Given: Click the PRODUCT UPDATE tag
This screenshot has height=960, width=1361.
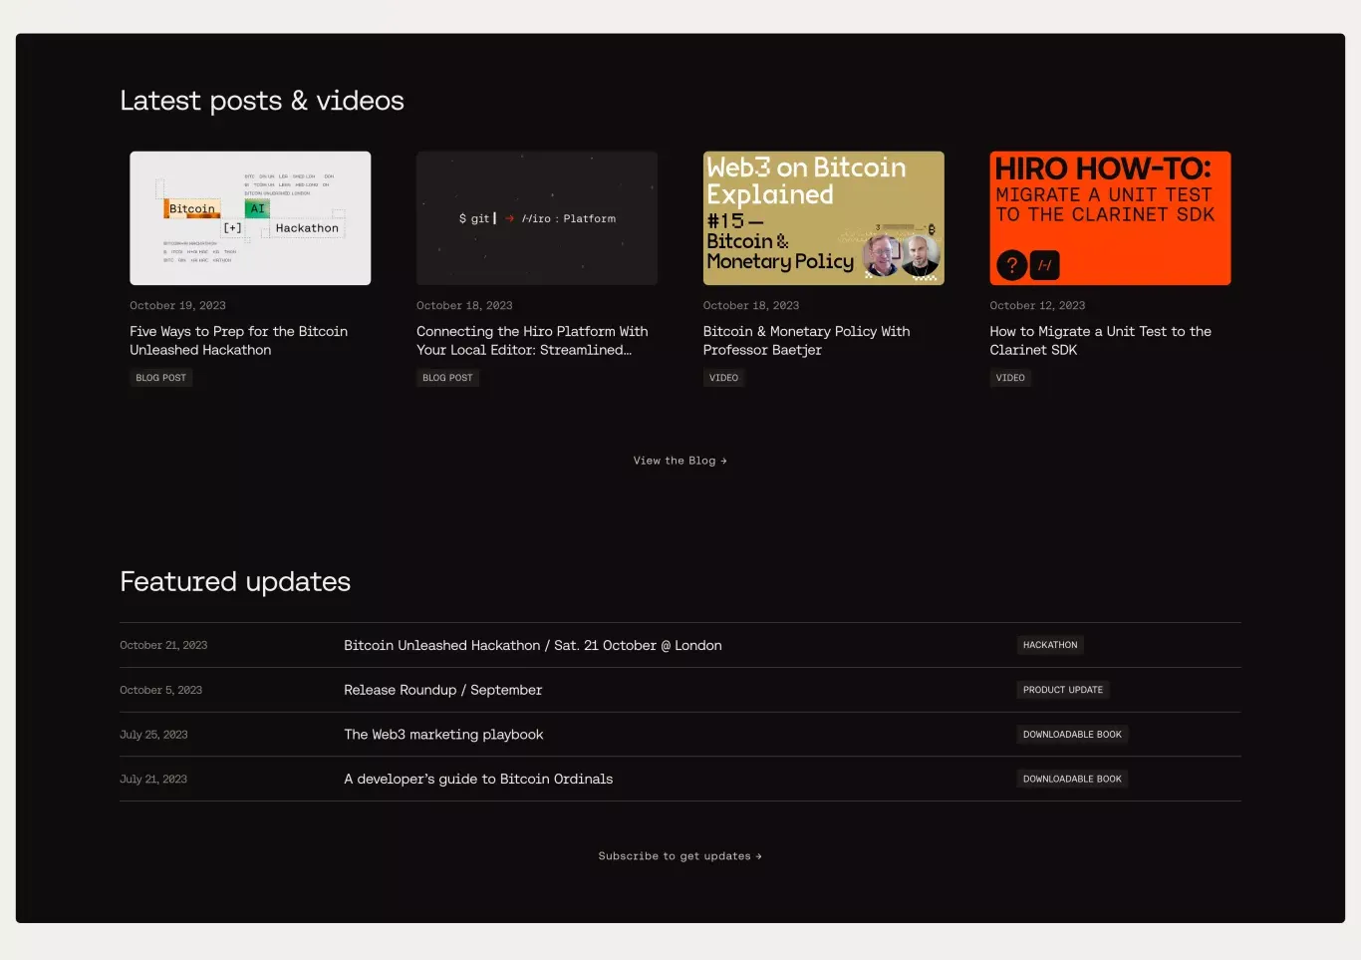Looking at the screenshot, I should click(x=1063, y=690).
